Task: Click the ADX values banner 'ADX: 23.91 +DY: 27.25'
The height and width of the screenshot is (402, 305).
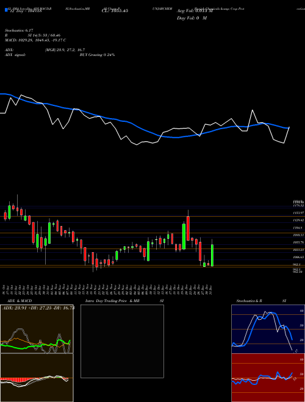Action: [x=38, y=308]
